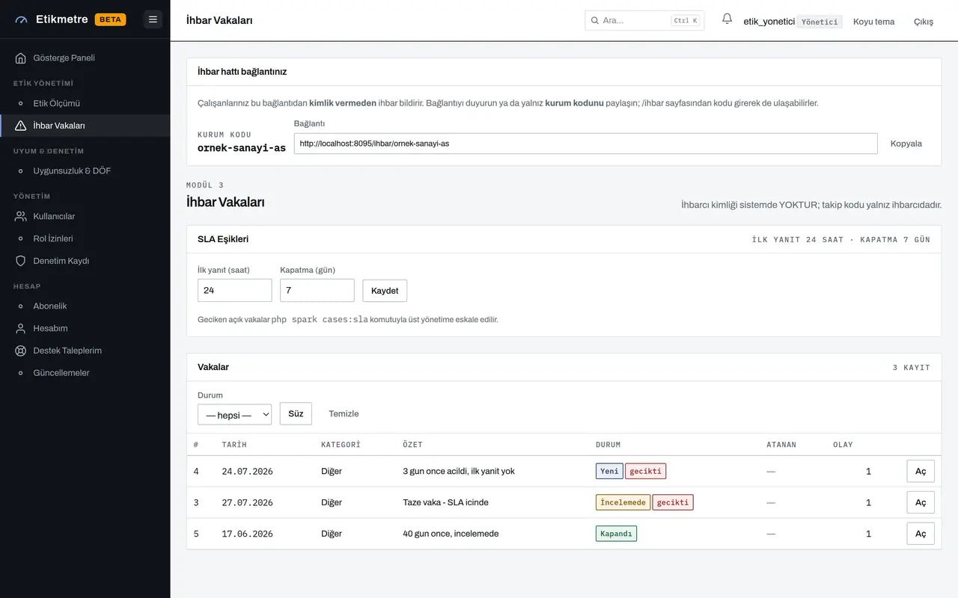Click the TARİH column header
The width and height of the screenshot is (958, 598).
coord(234,445)
